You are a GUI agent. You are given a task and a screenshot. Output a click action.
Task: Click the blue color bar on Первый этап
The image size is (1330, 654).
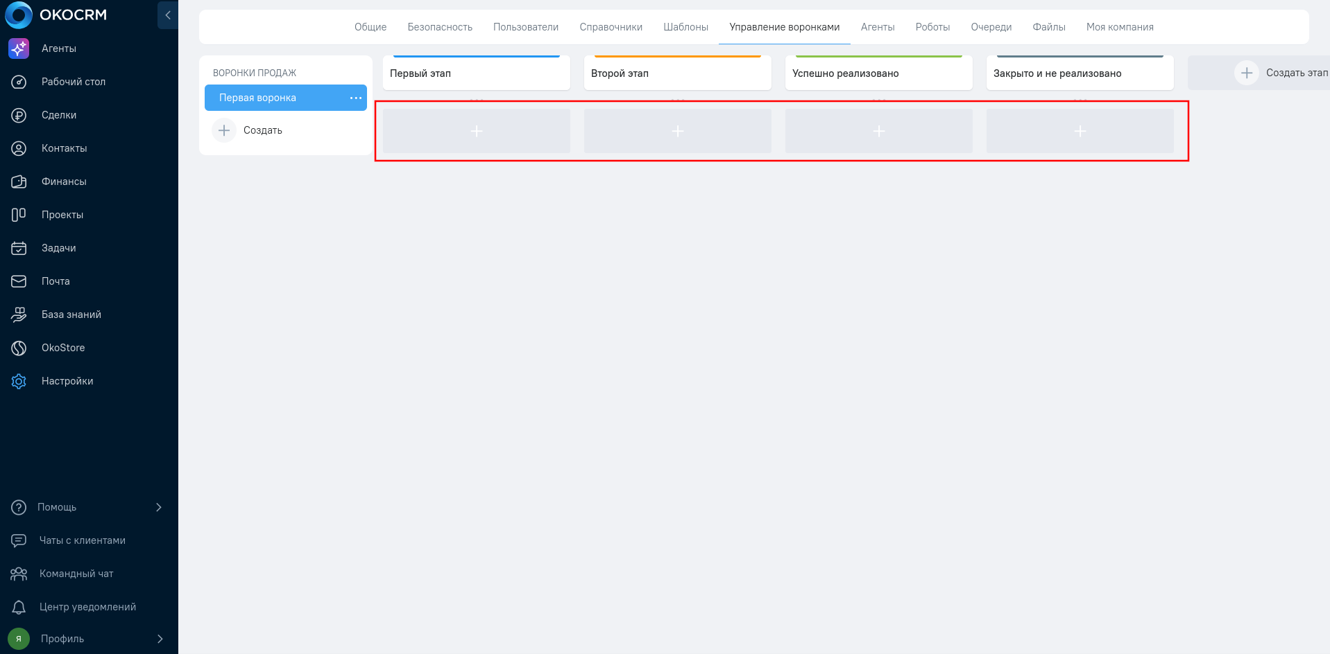click(476, 57)
